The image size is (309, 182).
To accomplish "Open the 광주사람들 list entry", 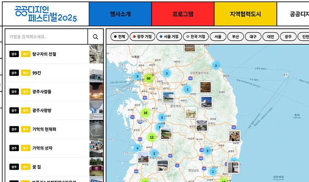I will [54, 91].
